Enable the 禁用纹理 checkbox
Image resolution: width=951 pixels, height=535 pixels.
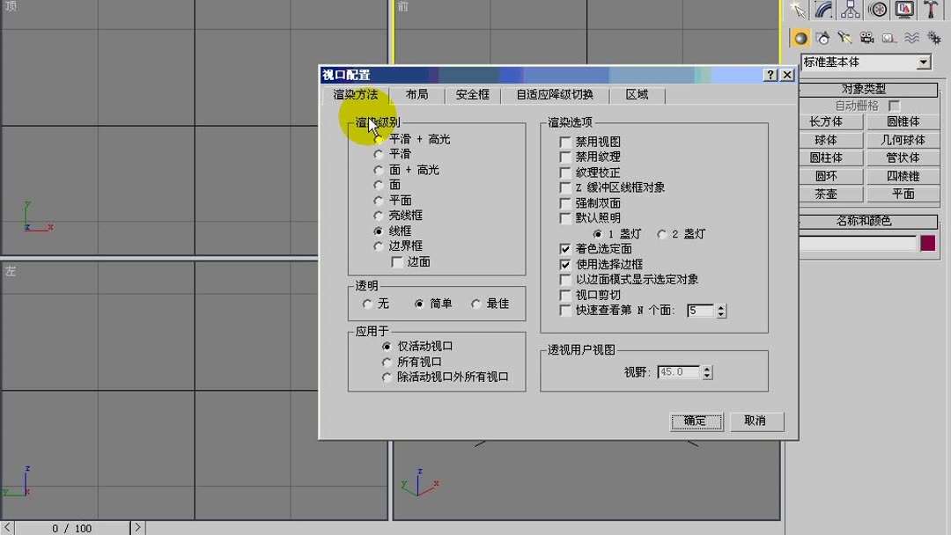point(564,157)
